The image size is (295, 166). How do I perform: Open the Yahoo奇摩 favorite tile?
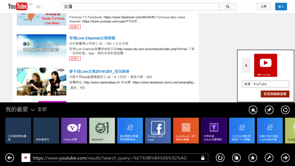pyautogui.click(x=74, y=130)
